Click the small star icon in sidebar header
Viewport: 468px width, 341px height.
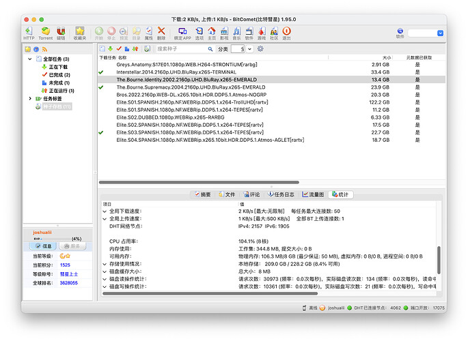coord(28,49)
